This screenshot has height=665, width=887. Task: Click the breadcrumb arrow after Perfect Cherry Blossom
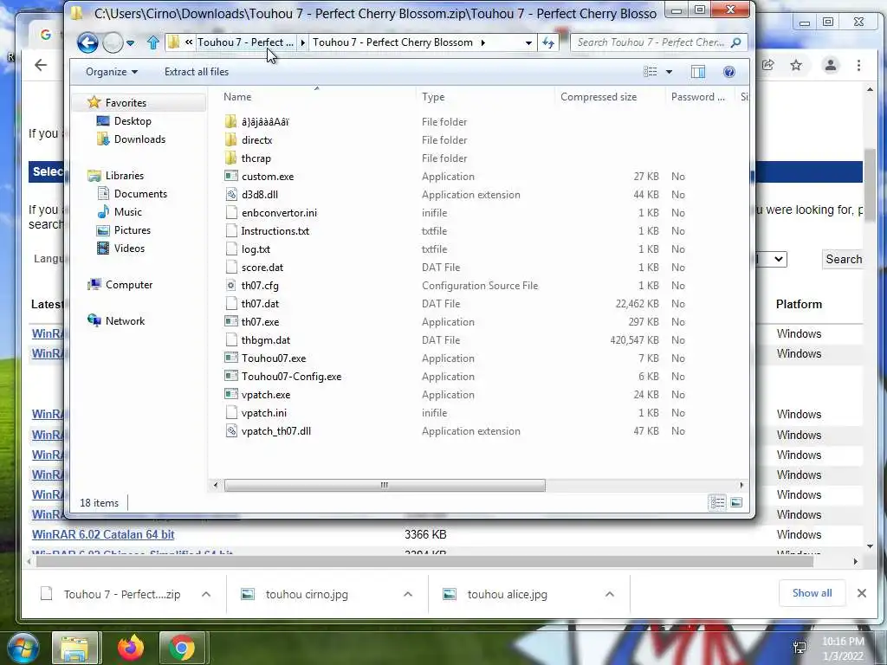[483, 42]
